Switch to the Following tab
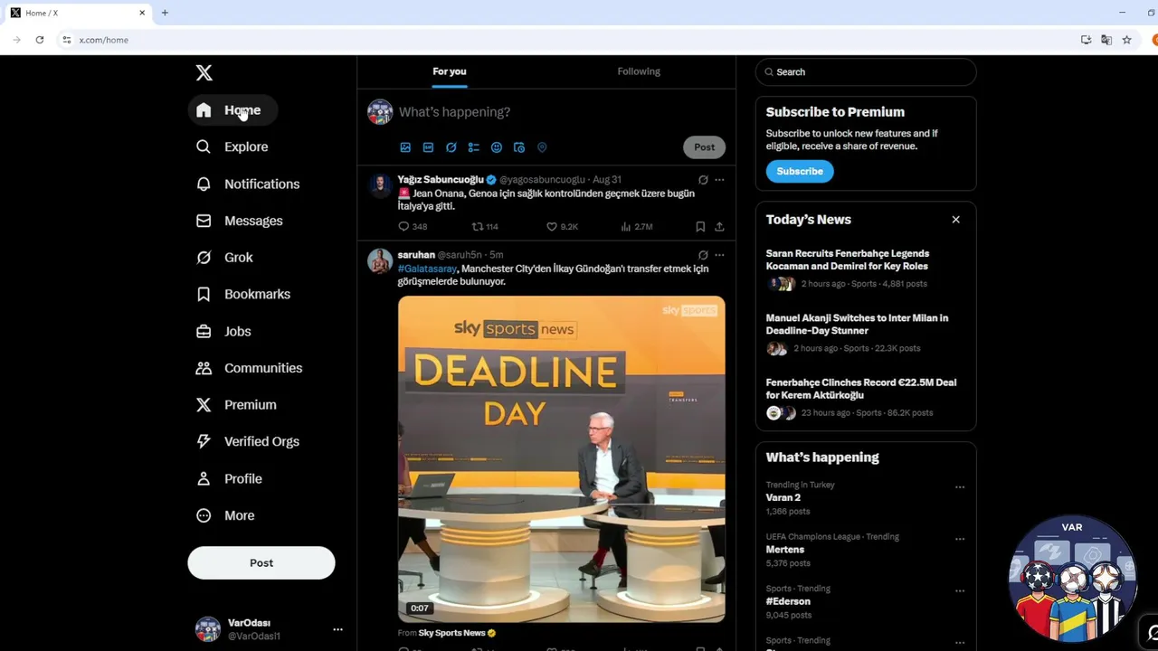Viewport: 1158px width, 651px height. point(639,71)
